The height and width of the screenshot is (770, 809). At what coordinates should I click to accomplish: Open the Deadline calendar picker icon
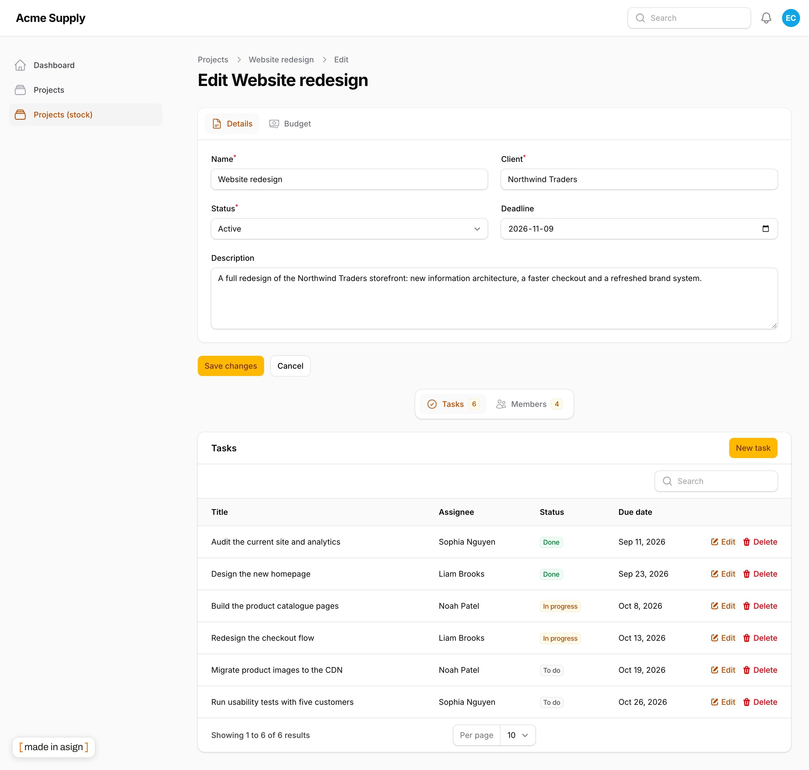765,229
